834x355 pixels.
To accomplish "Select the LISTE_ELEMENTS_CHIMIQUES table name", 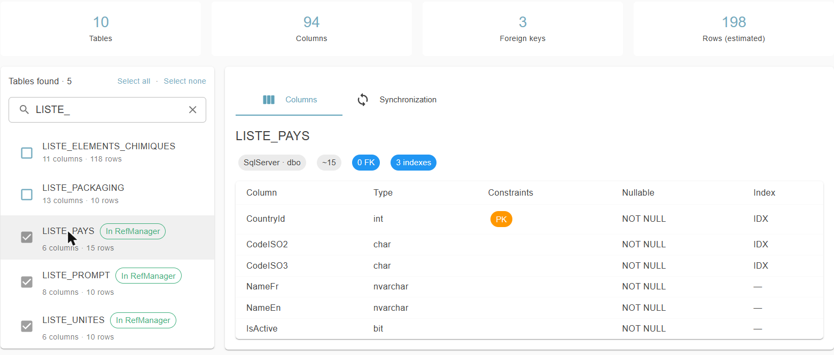I will [109, 146].
